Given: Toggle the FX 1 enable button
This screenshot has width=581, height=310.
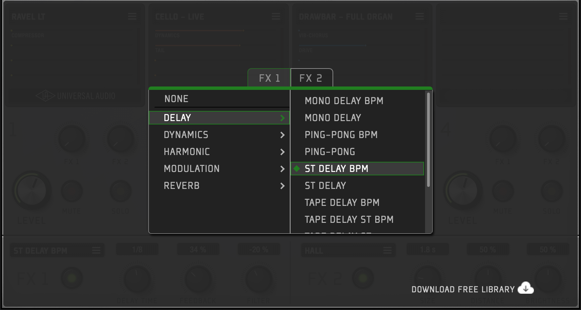Looking at the screenshot, I should (x=72, y=279).
